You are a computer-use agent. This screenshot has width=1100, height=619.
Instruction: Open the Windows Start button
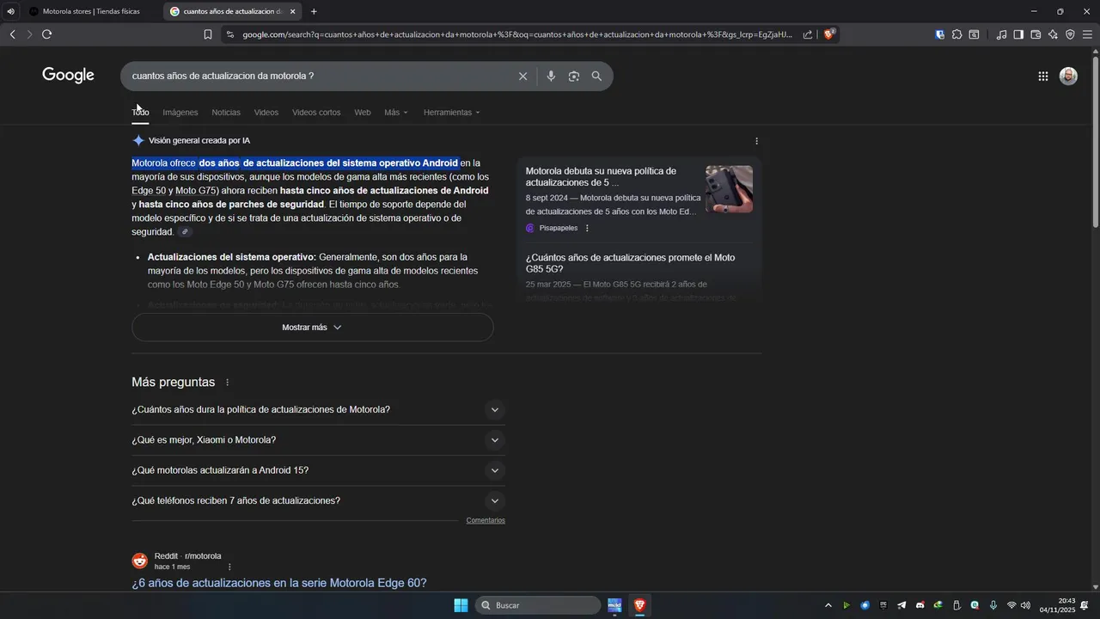[x=461, y=605]
